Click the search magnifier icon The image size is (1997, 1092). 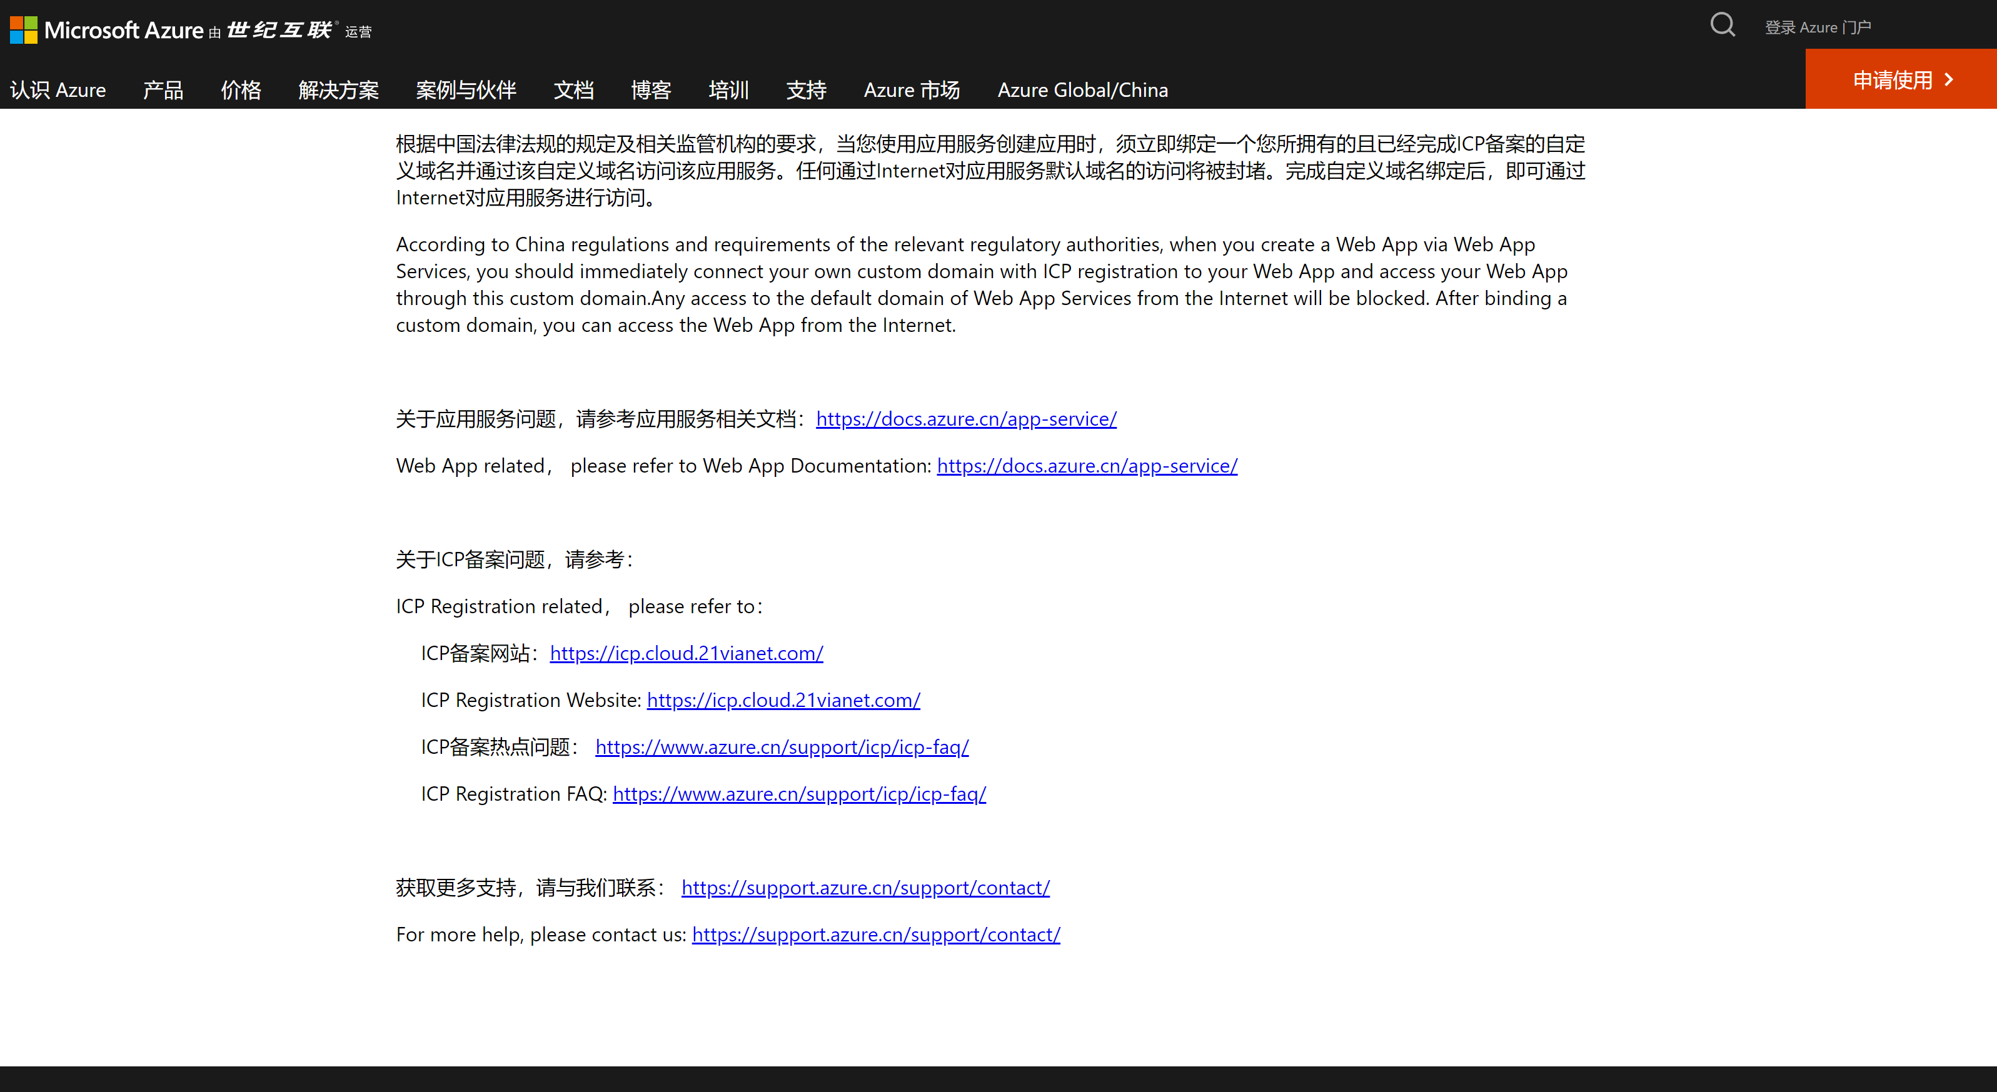1722,25
